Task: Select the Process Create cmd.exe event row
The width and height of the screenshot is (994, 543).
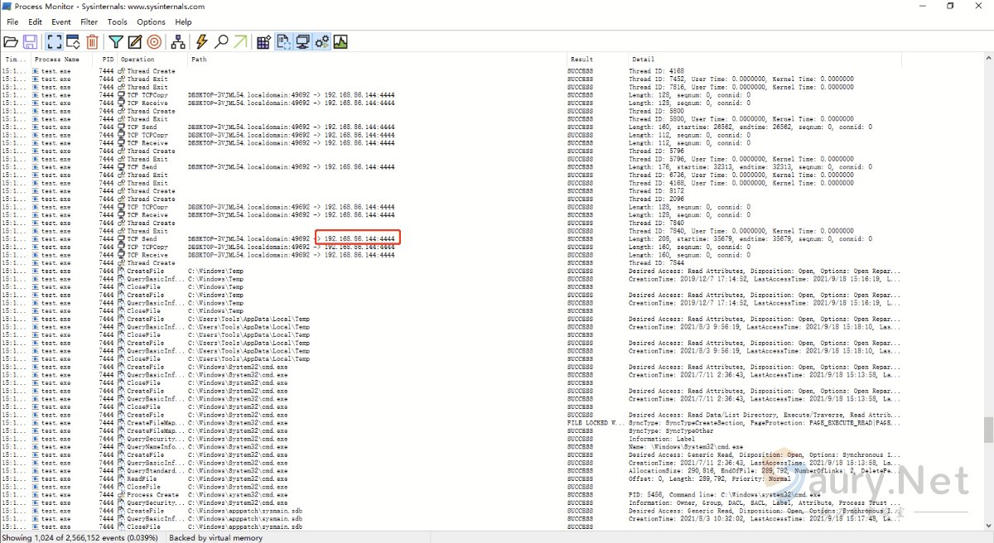Action: pos(331,495)
